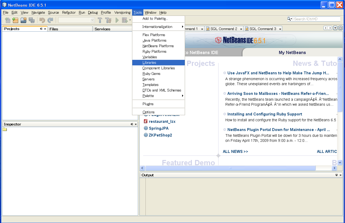Click the Clean and Build icon
Screen dimensions: 345x223
[x=108, y=20]
